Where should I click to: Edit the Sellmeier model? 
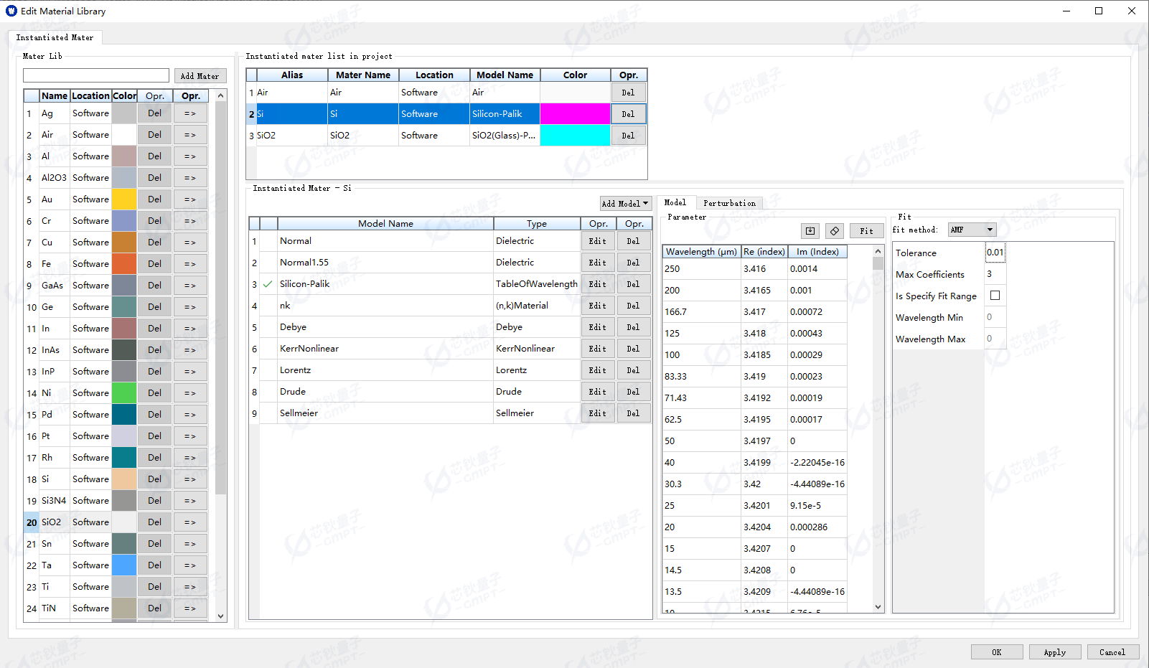(597, 413)
